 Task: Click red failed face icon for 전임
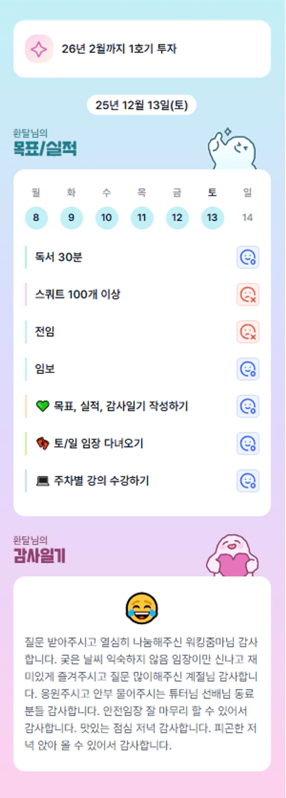248,332
